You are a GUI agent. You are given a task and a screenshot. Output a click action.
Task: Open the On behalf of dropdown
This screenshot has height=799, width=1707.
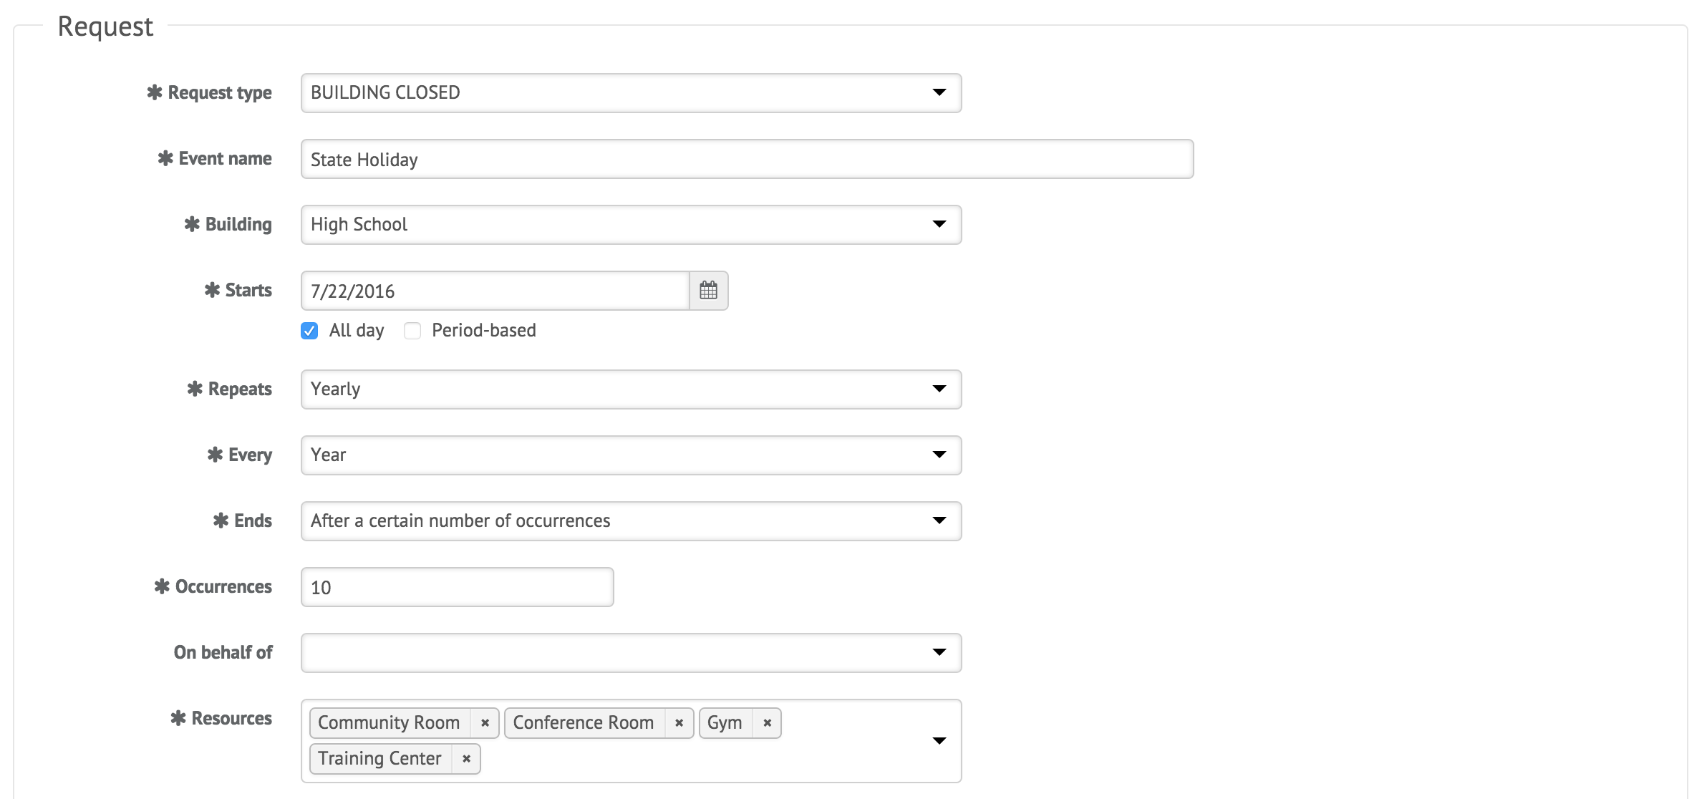tap(631, 653)
